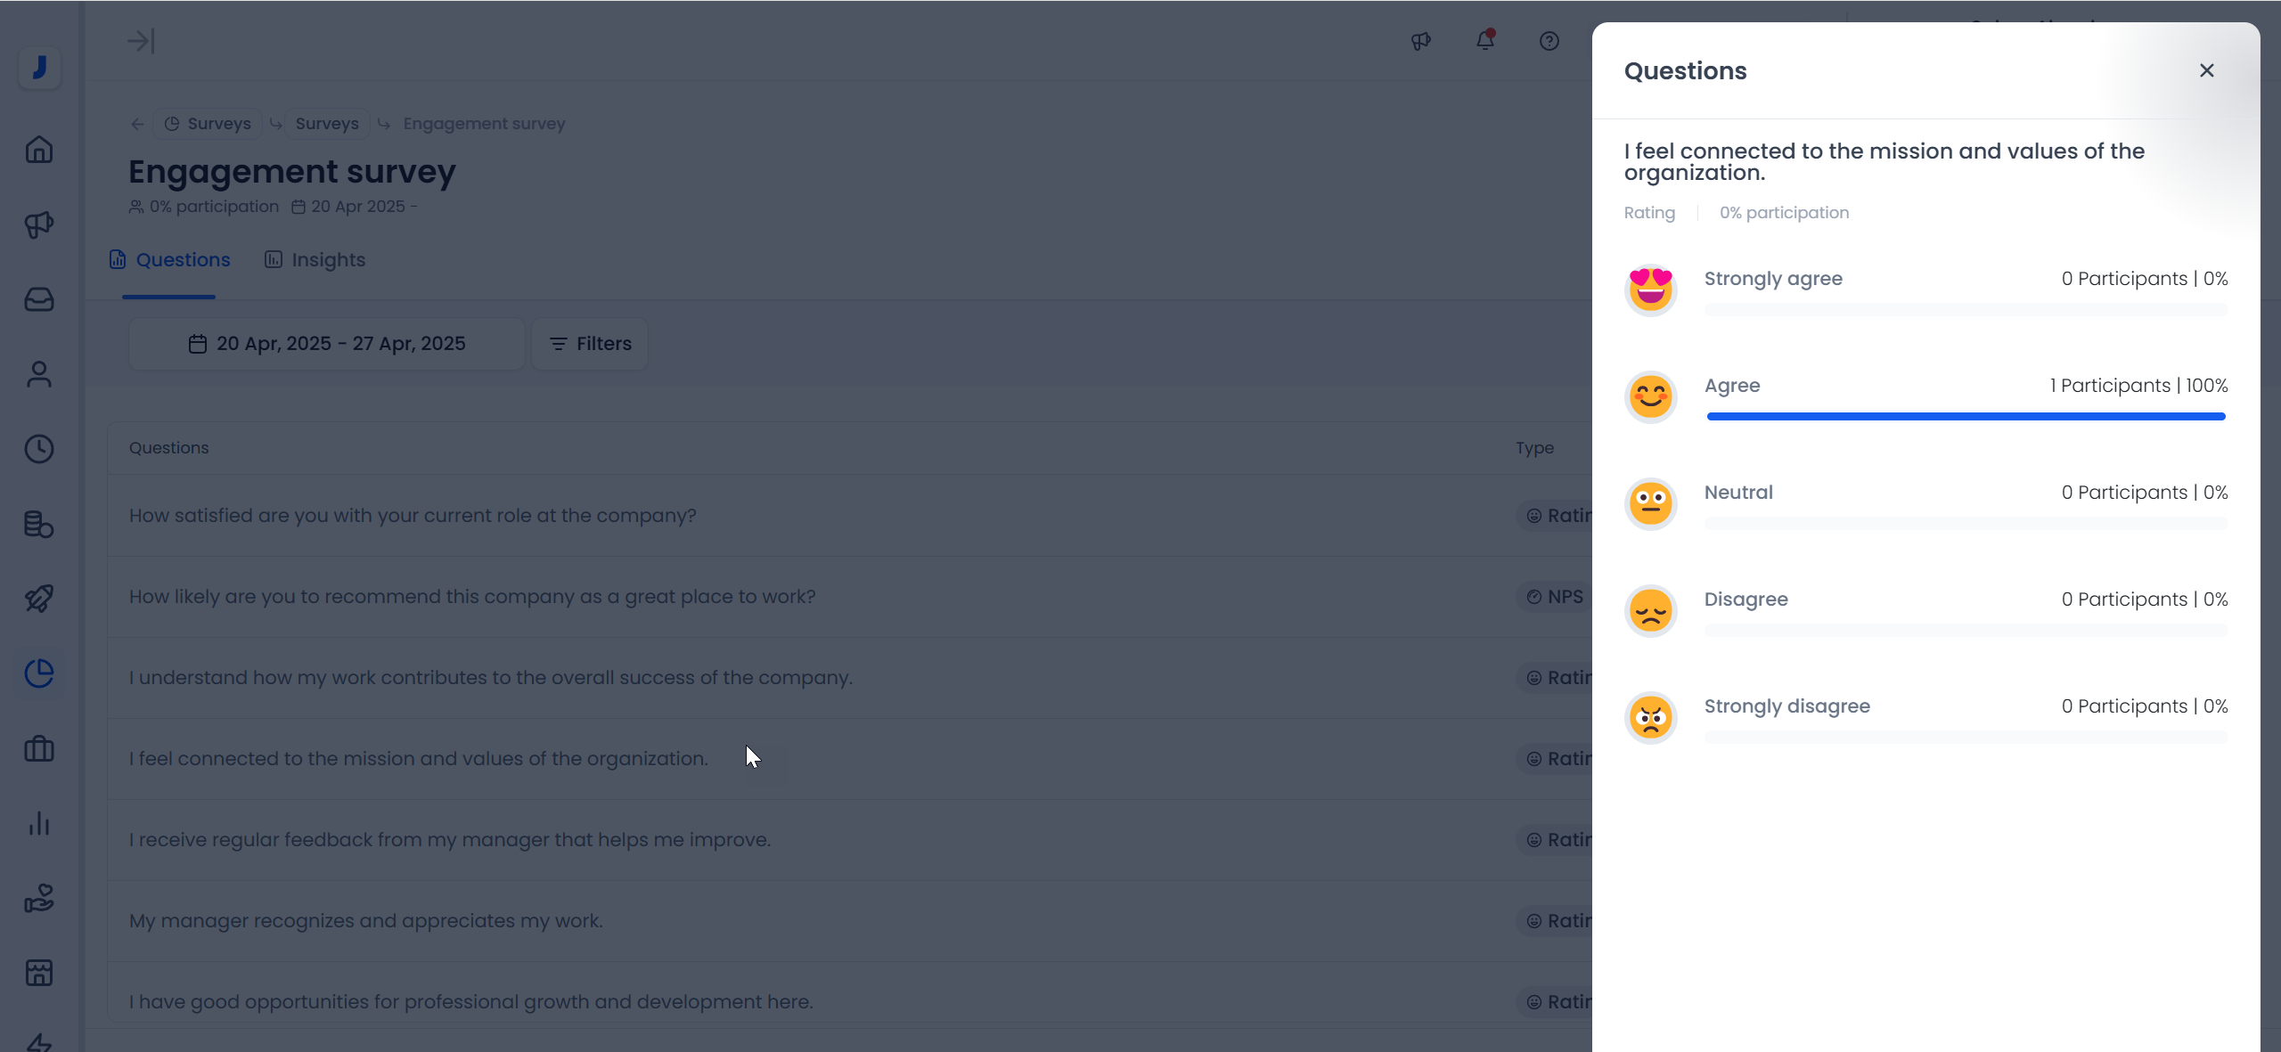Open the inbox tray sidebar icon

pos(39,299)
